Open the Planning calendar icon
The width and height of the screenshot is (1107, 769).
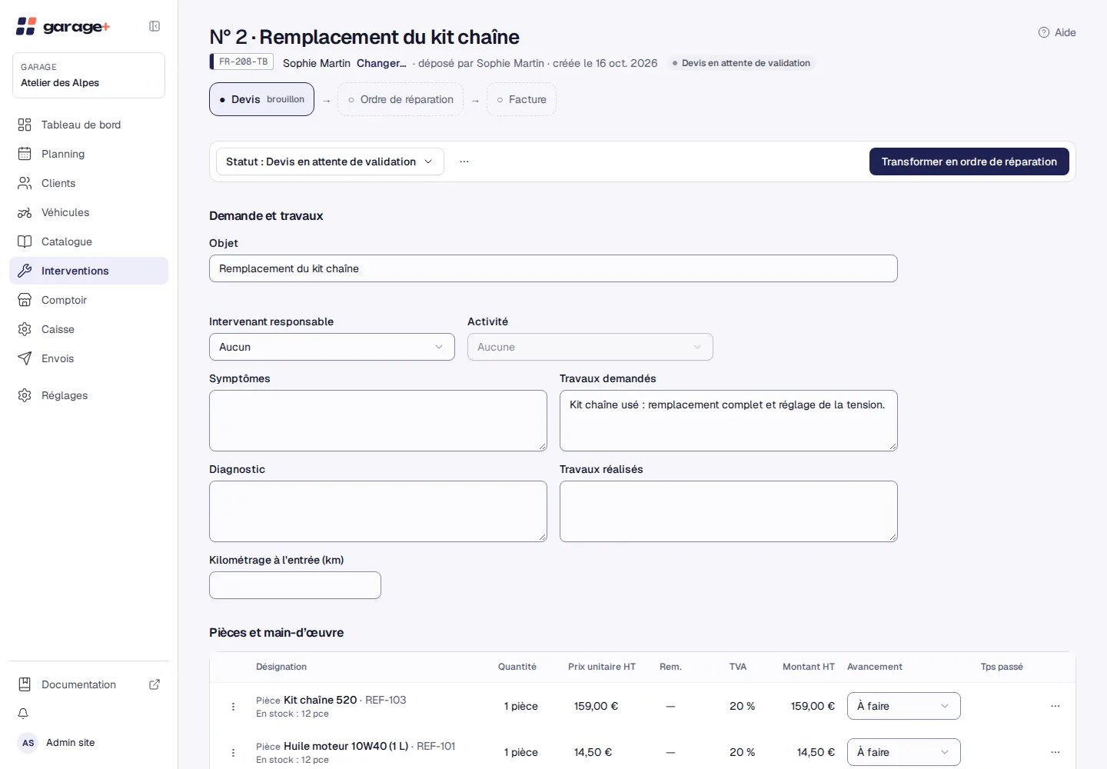tap(25, 154)
